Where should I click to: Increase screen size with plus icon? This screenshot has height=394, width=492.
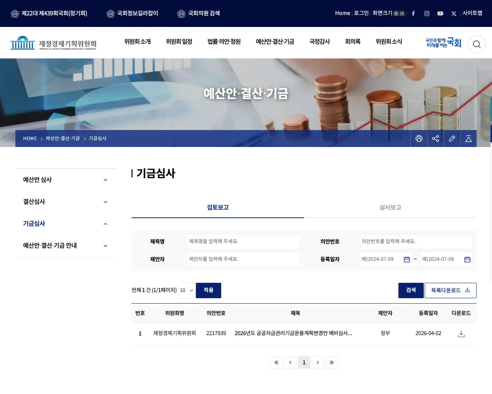pyautogui.click(x=396, y=13)
